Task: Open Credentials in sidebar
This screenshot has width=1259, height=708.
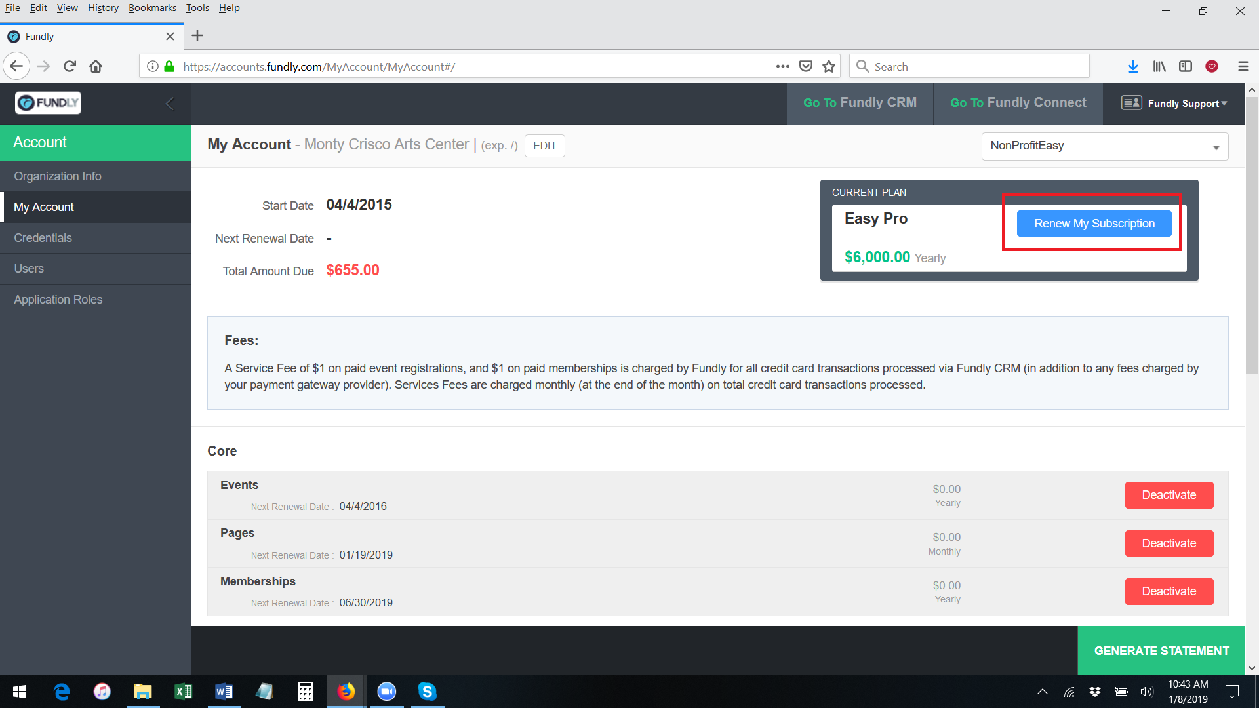Action: [x=95, y=238]
